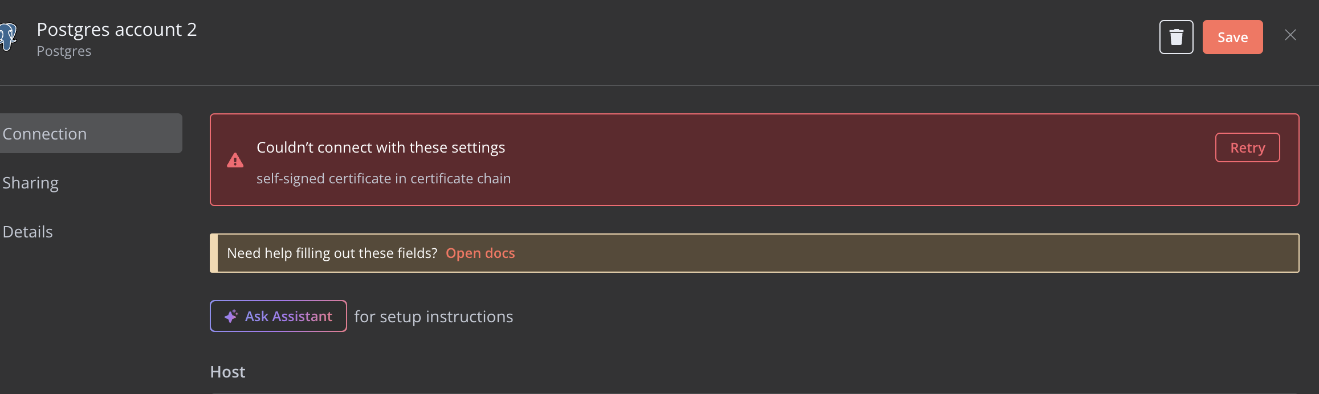Click the sparkle icon on Ask Assistant
Image resolution: width=1319 pixels, height=394 pixels.
(231, 316)
